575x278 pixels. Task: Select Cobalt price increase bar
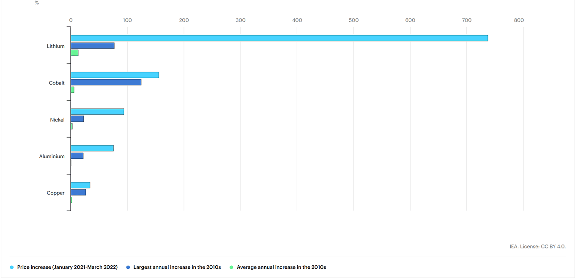tap(115, 75)
